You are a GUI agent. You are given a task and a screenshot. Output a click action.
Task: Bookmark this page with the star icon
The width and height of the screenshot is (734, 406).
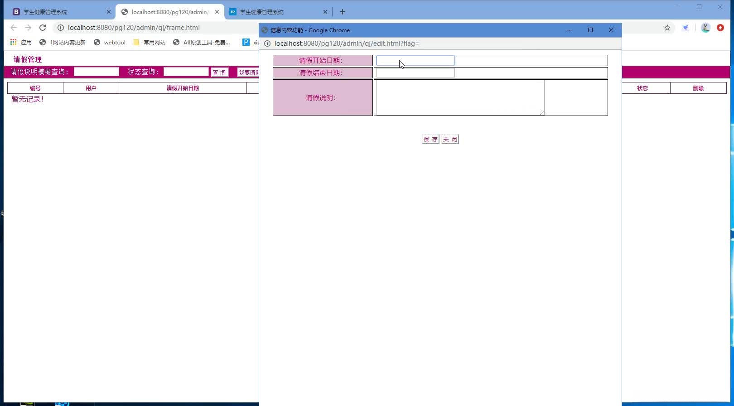(x=667, y=28)
